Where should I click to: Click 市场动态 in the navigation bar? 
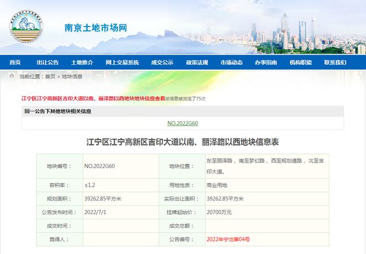pos(231,63)
